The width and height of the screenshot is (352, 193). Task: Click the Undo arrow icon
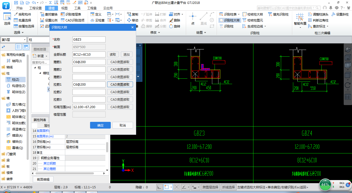34,3
